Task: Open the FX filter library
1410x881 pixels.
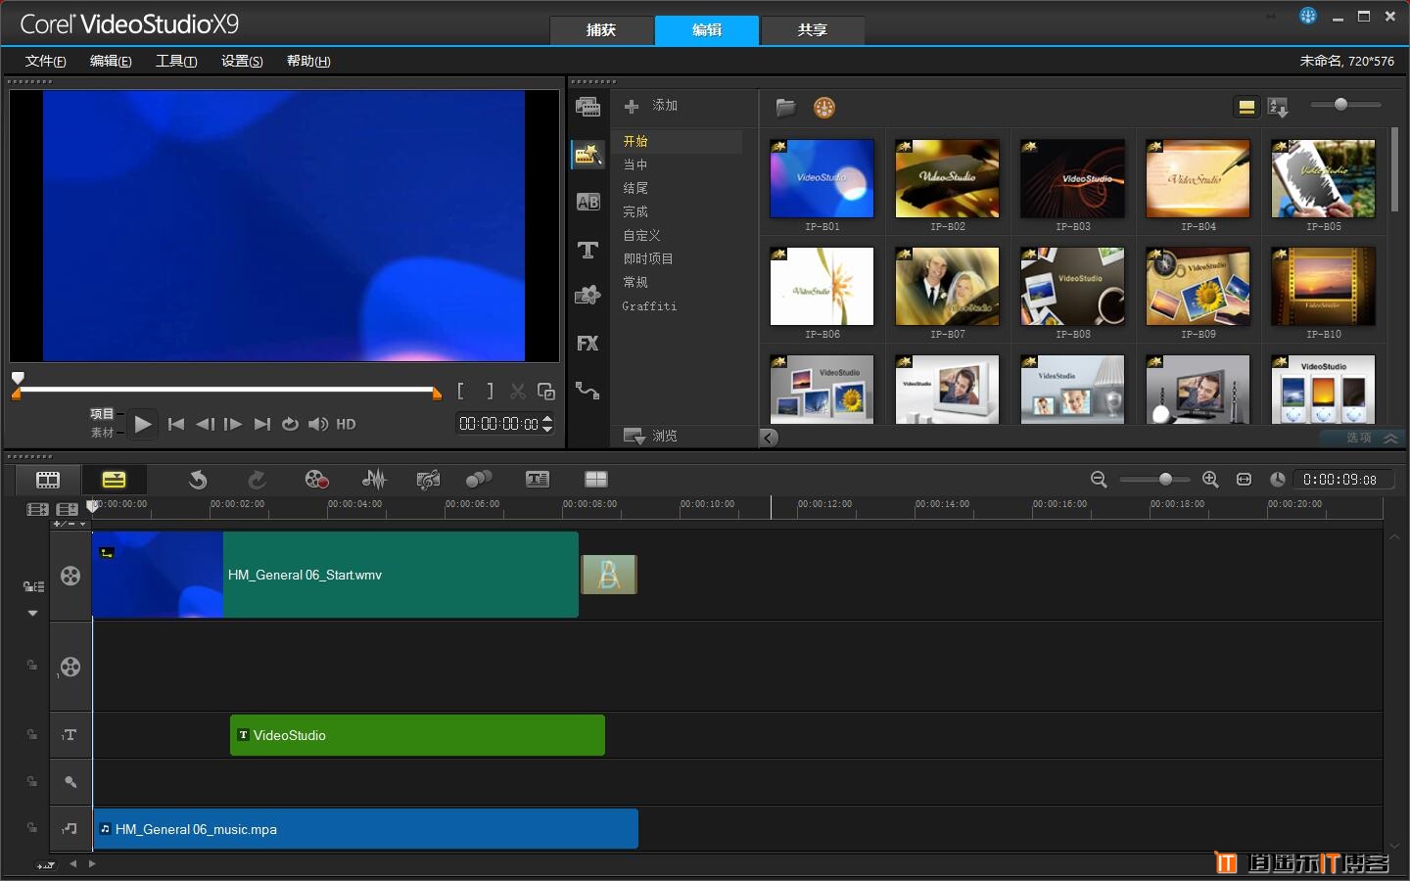Action: (x=587, y=344)
